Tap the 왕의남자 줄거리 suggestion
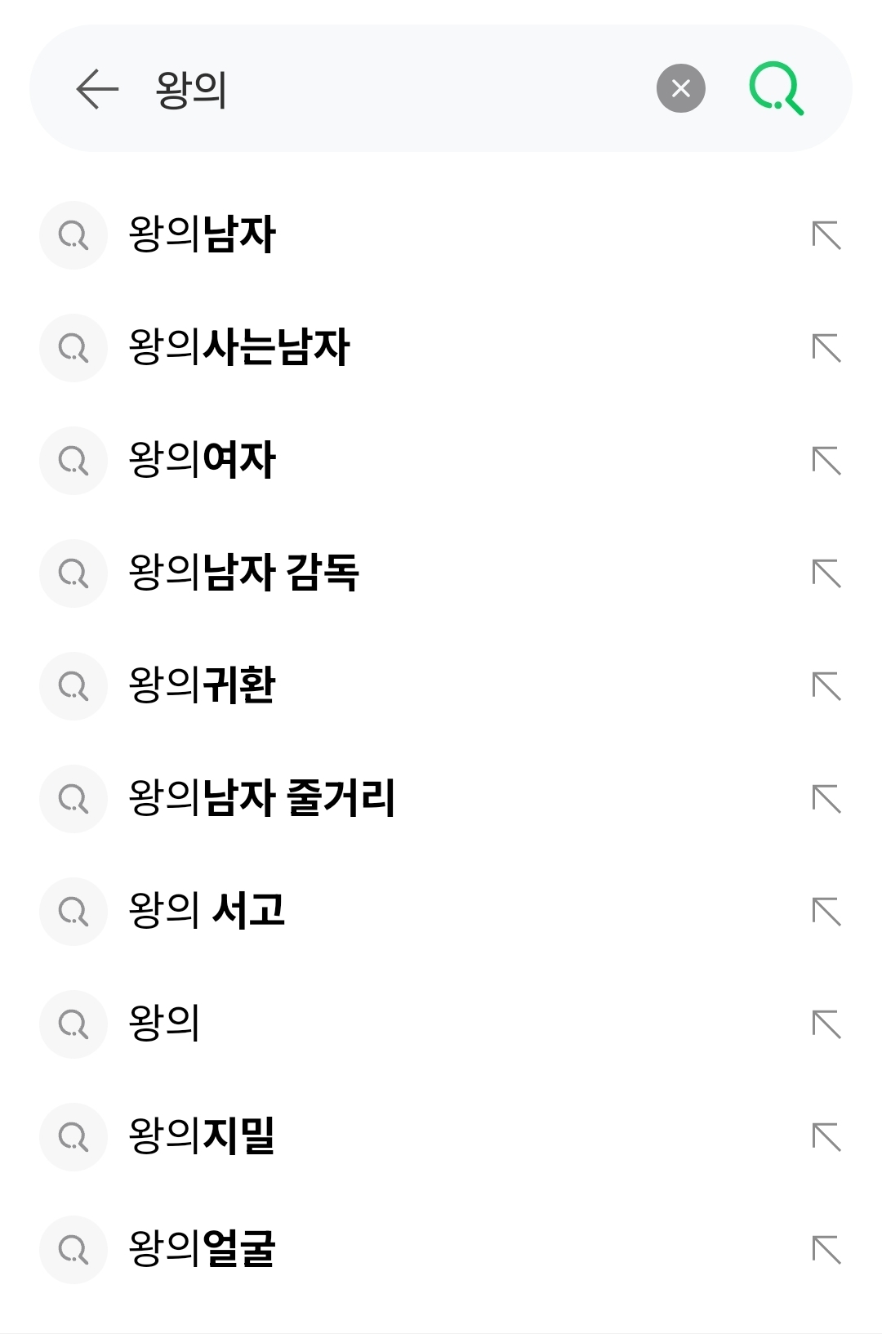This screenshot has height=1334, width=882. coord(262,799)
